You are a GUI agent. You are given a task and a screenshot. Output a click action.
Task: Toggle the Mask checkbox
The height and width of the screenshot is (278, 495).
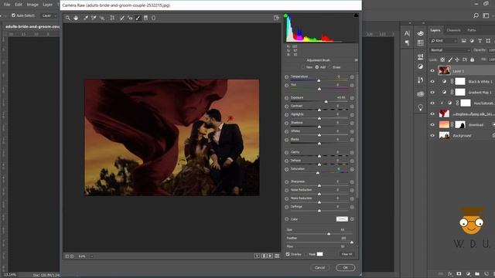[x=306, y=254]
